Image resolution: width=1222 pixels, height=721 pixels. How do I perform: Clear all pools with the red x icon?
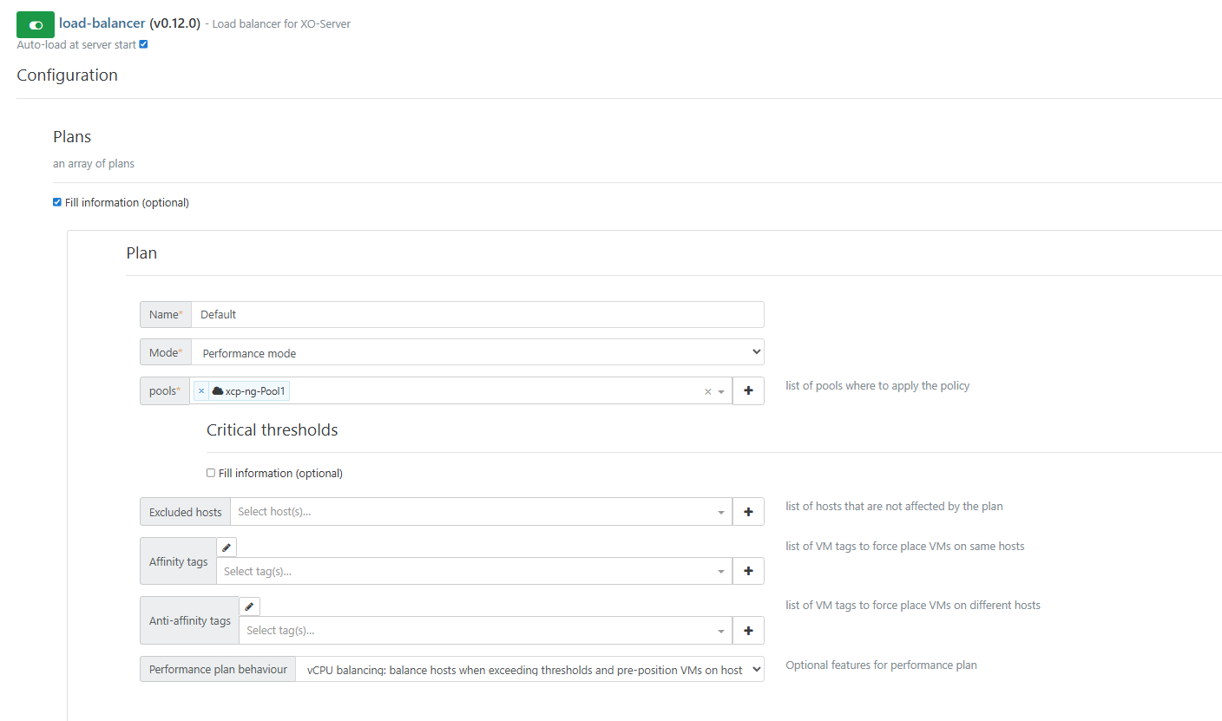point(707,392)
